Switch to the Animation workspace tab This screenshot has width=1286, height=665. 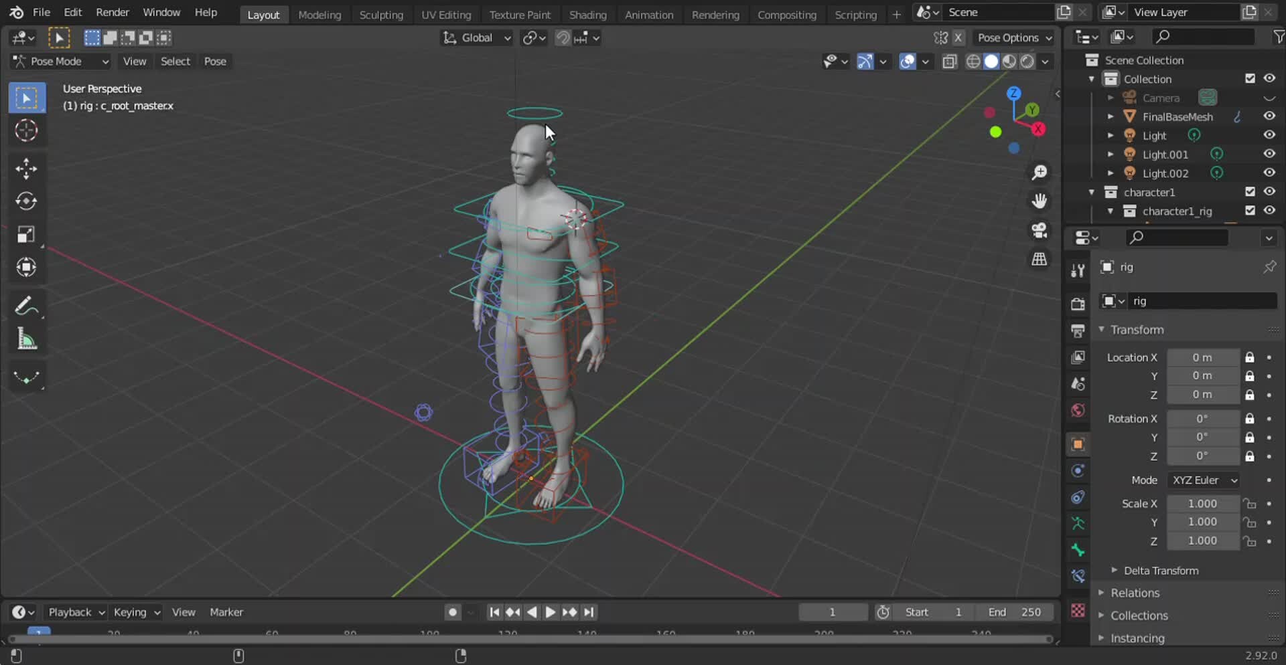click(x=648, y=14)
